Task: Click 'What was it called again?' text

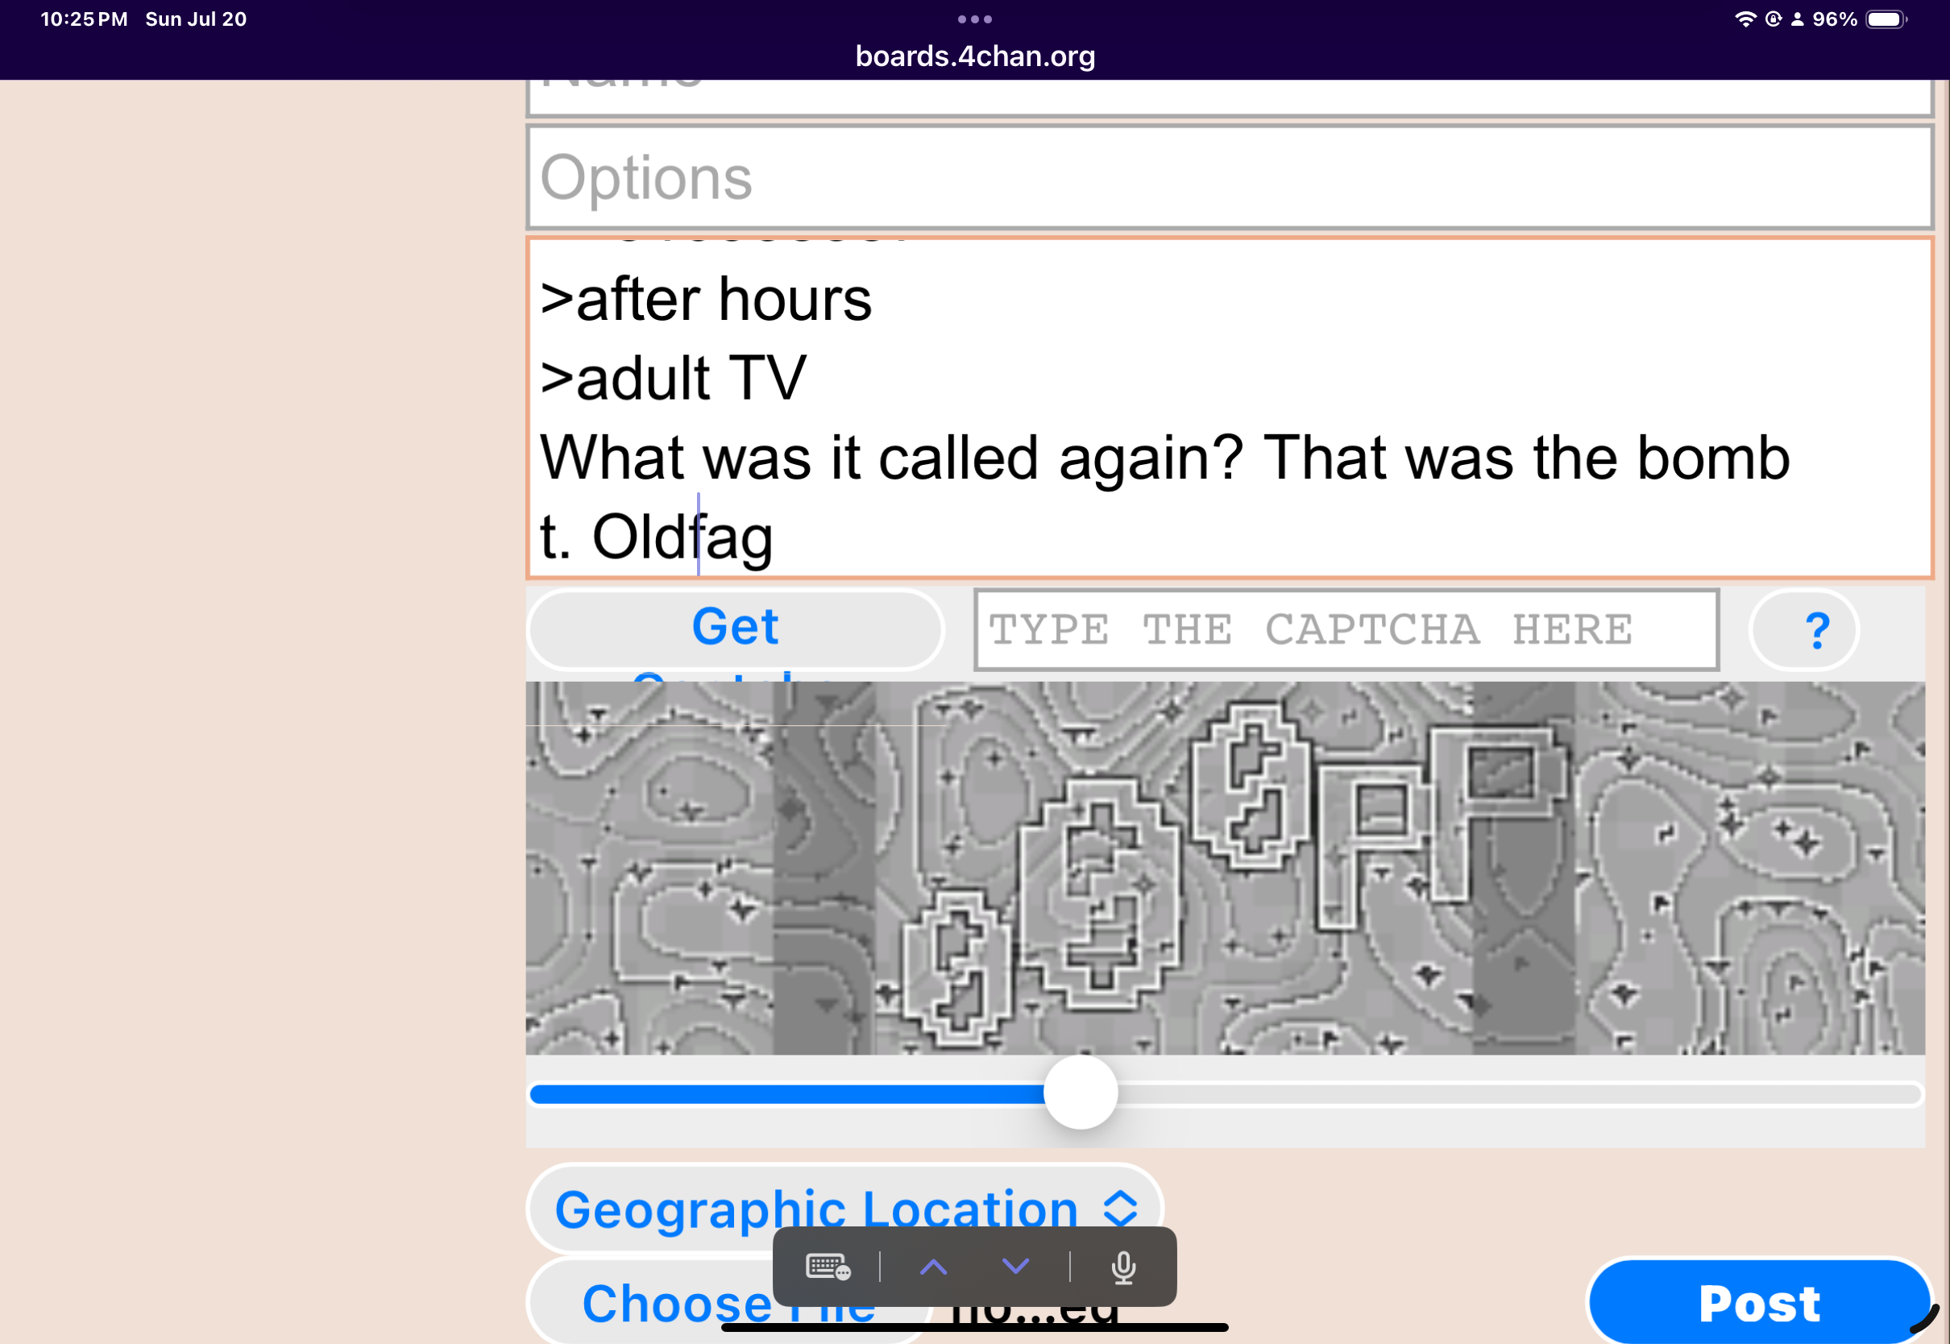Action: (892, 457)
